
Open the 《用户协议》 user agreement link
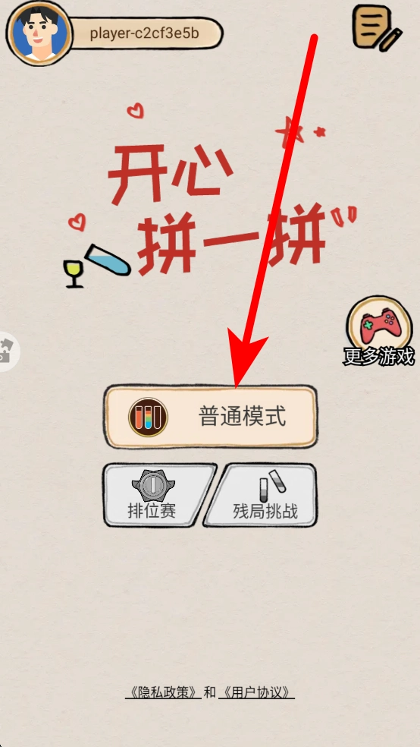[256, 692]
